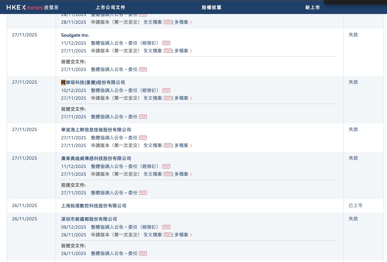Open Soulgate Inc. 11/12/2025 revised announcement PDF
Screen dimensions: 387x262
tap(166, 43)
